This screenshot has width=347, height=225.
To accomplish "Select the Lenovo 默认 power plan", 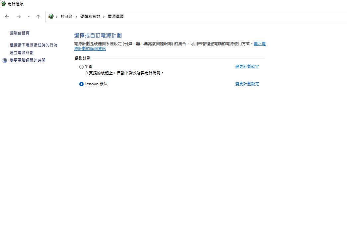I will tap(81, 84).
